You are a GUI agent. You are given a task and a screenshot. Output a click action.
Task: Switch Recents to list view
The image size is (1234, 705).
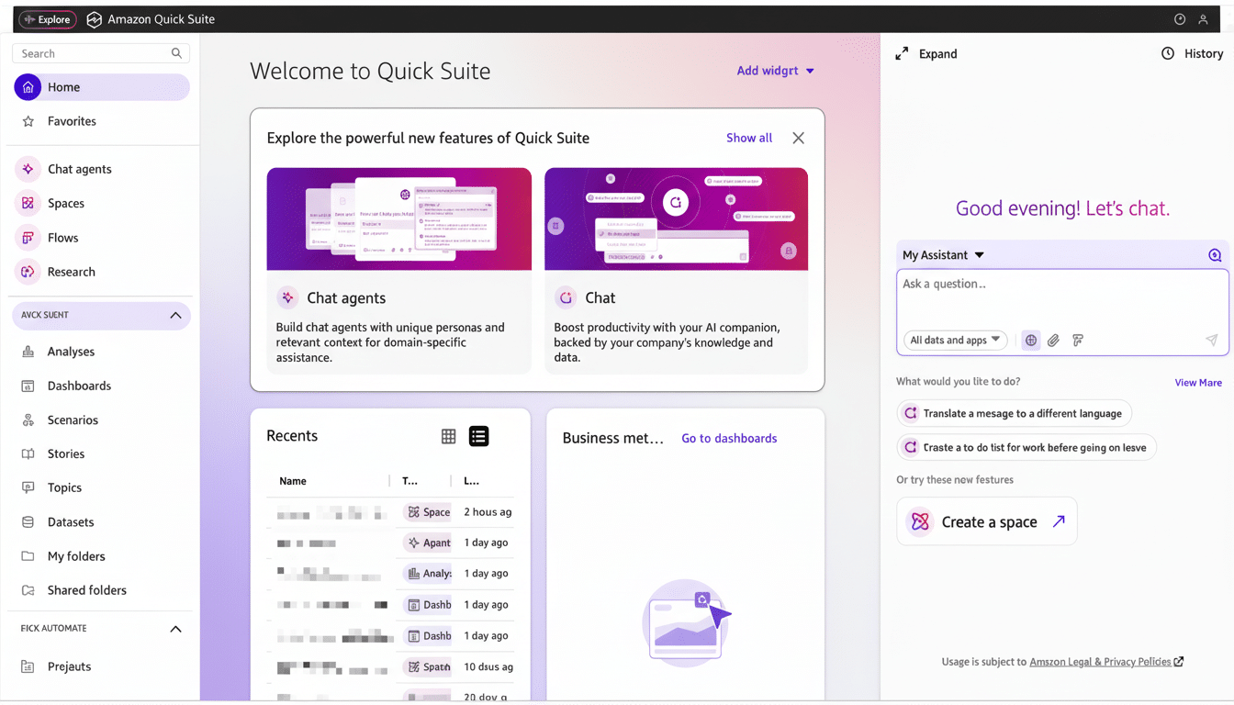[x=478, y=436]
